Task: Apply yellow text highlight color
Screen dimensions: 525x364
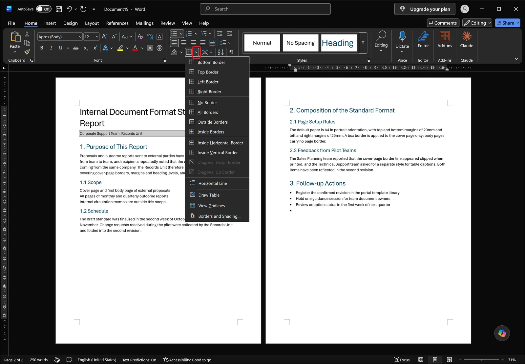Action: 120,48
